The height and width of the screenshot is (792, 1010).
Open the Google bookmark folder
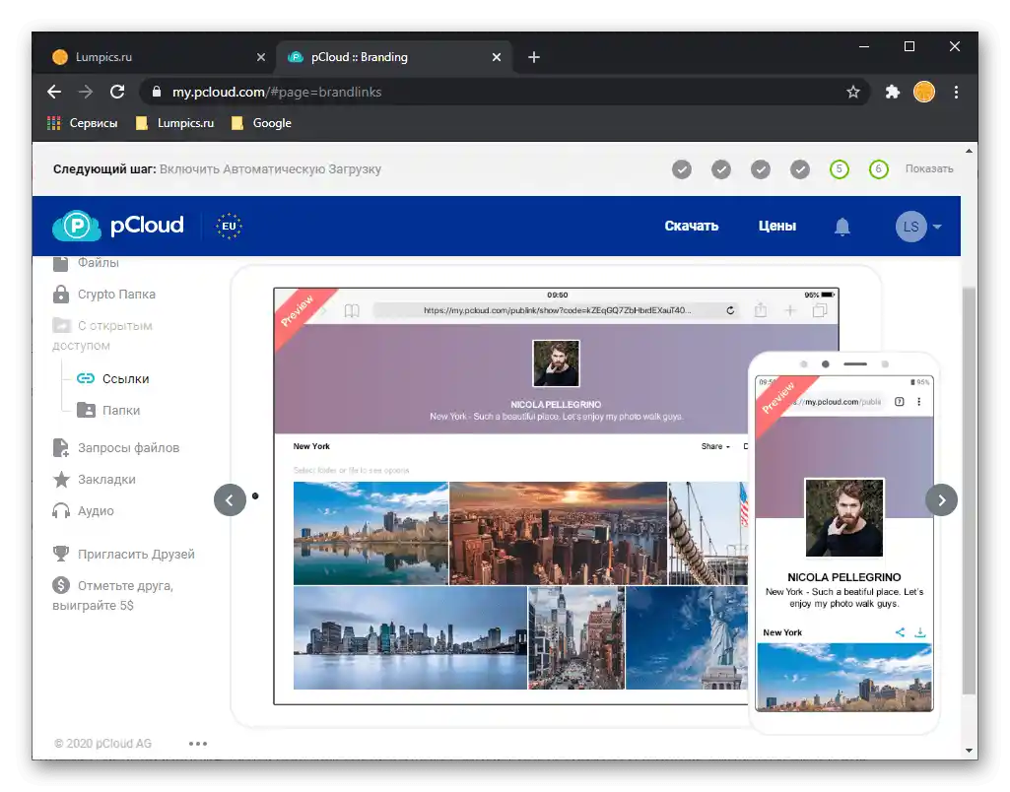pos(261,123)
